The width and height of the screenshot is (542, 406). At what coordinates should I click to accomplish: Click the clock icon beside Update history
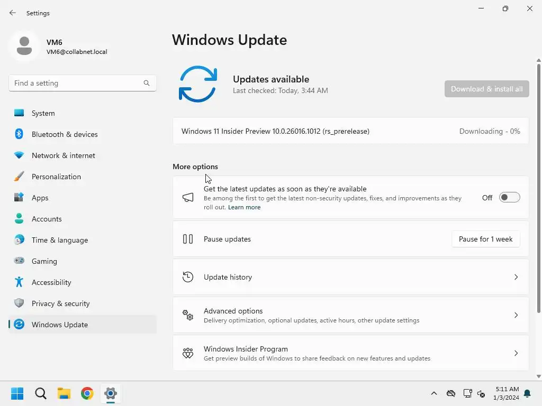tap(188, 277)
